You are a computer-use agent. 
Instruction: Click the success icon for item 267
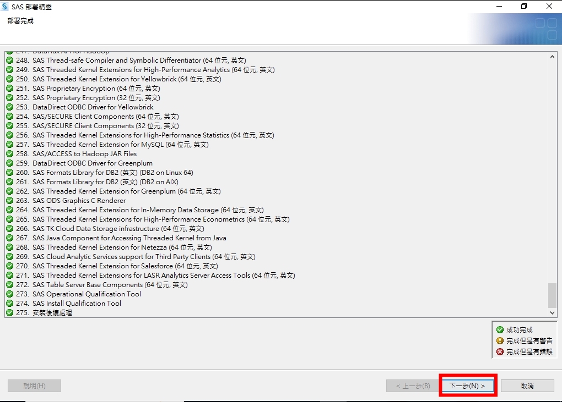pyautogui.click(x=10, y=238)
